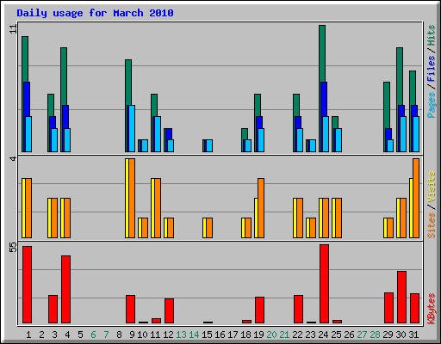Click the red KBytes bar for day 24
Screen dimensions: 441x344
324,284
